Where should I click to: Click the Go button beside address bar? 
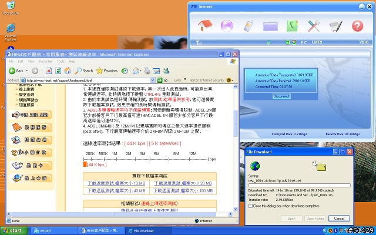tap(162, 80)
